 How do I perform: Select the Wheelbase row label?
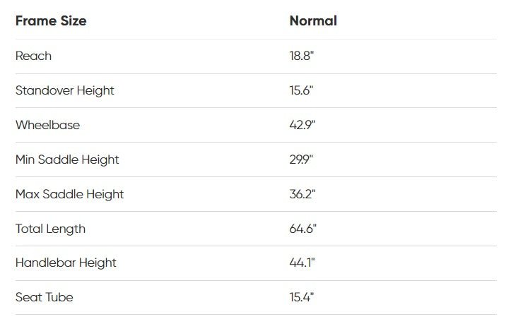[x=47, y=125]
